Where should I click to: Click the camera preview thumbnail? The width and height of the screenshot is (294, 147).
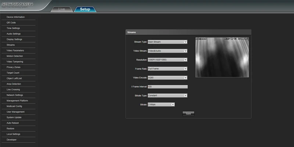coord(222,57)
